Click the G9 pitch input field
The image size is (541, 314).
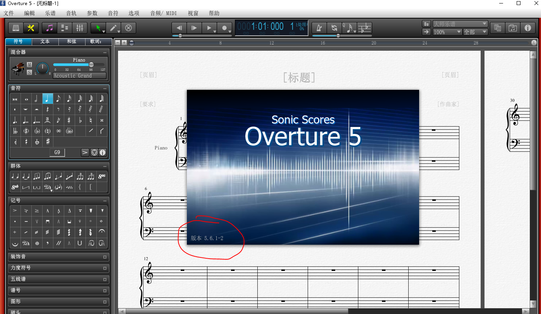coord(57,153)
